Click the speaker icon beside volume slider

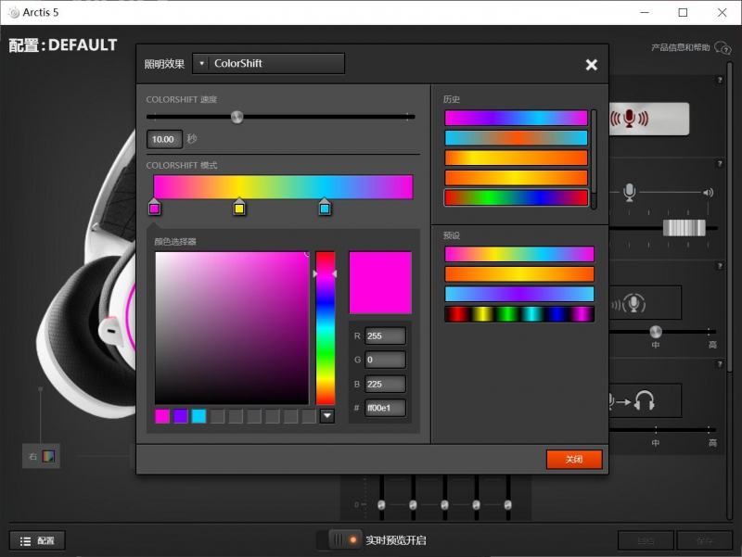tap(708, 193)
